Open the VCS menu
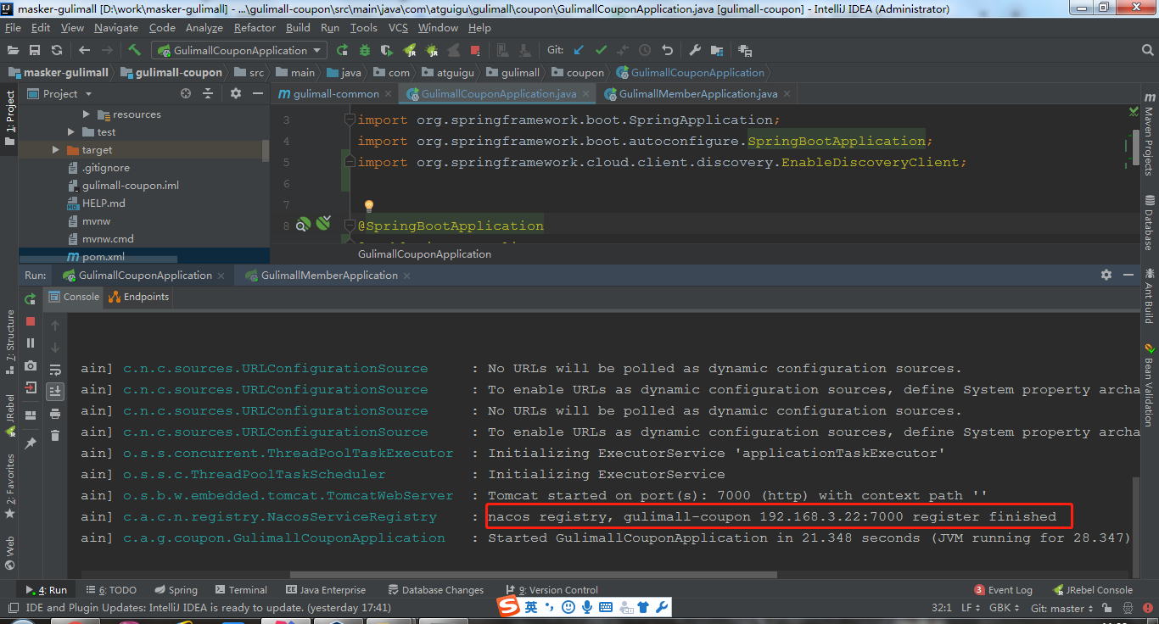 pos(398,27)
